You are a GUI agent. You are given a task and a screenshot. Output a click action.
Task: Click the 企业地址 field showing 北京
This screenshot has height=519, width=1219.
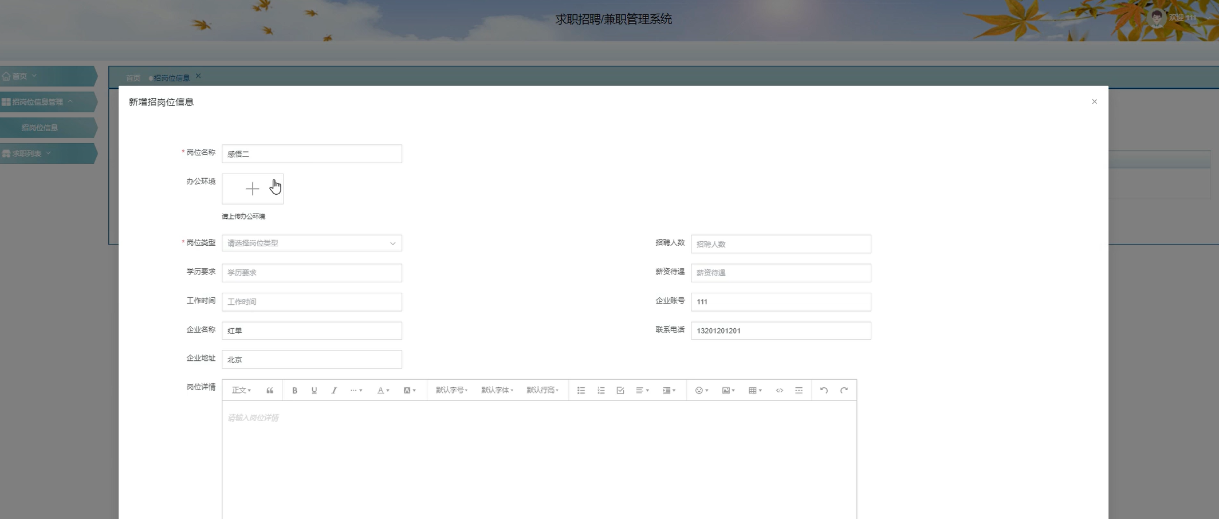tap(312, 359)
